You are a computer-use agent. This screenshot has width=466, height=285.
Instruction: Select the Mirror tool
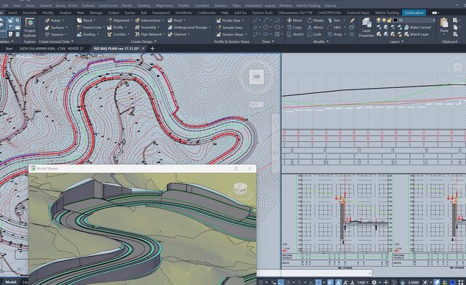[315, 27]
